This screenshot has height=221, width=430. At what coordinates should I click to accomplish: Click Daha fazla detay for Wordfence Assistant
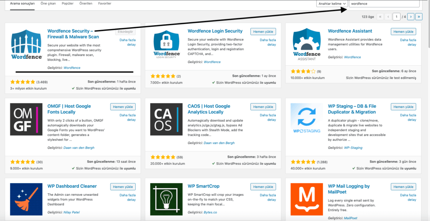point(408,42)
